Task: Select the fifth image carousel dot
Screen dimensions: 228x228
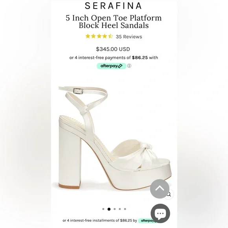Action: click(x=125, y=209)
